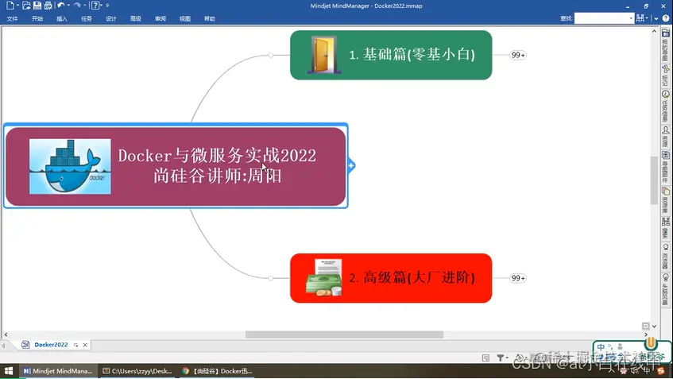
Task: Click the Print icon in quick toolbar
Action: [x=48, y=6]
